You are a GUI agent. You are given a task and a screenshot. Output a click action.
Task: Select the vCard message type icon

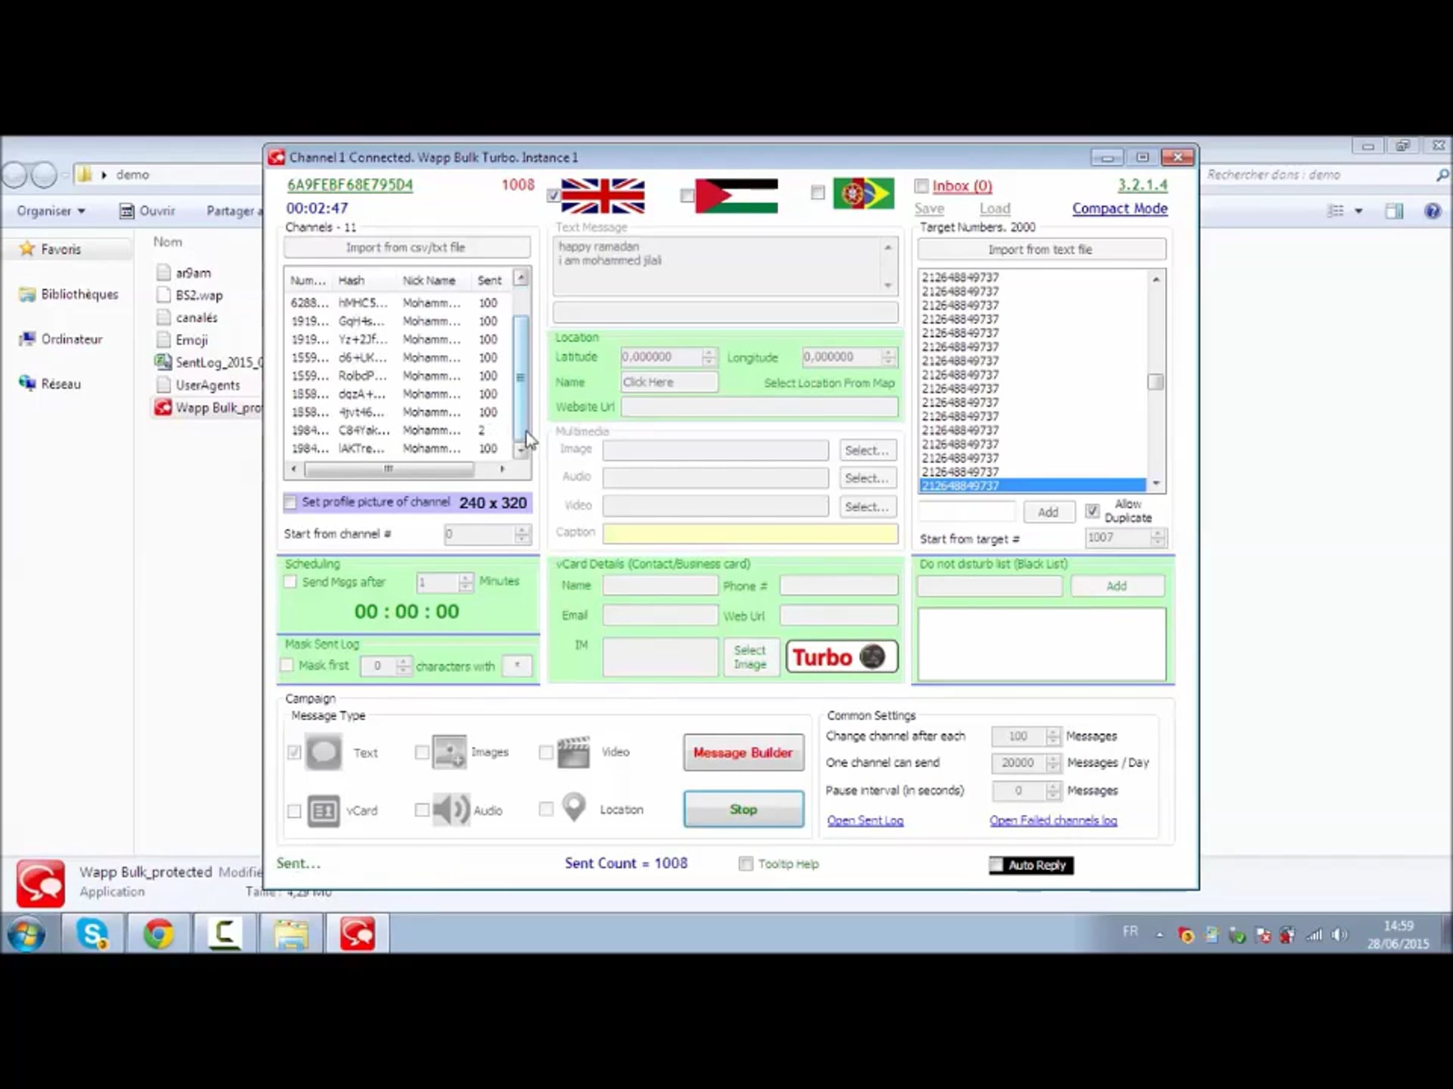[x=323, y=811]
